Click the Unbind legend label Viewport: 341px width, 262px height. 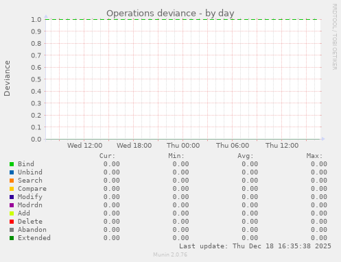[30, 172]
